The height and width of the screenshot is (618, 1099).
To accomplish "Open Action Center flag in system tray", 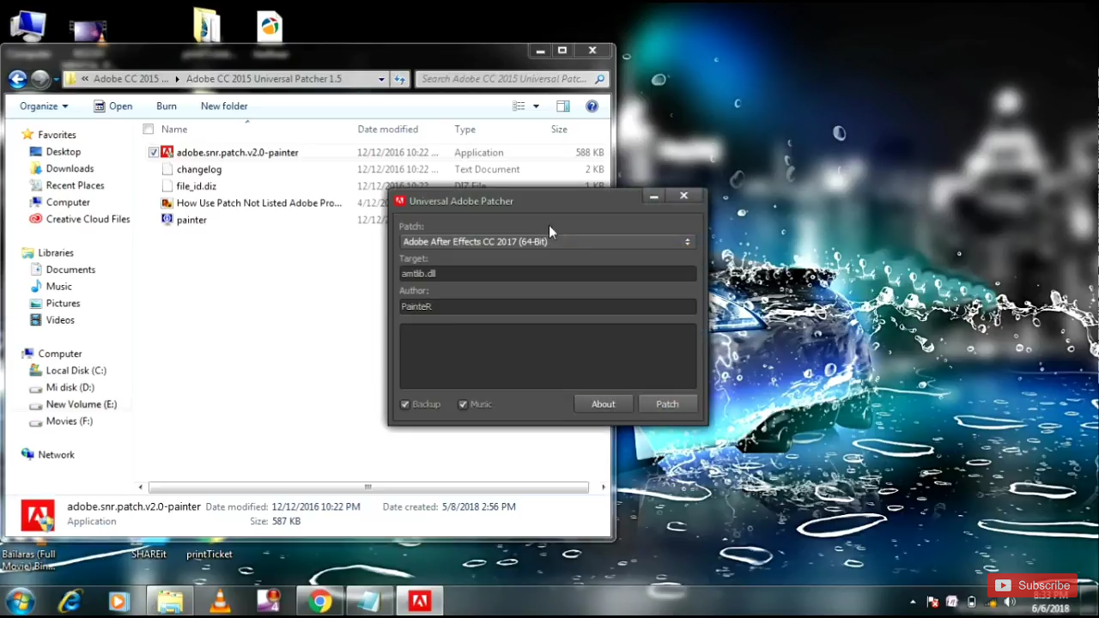I will (932, 602).
